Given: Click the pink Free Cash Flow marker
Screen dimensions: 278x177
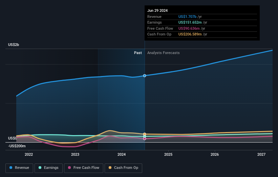Looking at the screenshot, I should [x=145, y=138].
